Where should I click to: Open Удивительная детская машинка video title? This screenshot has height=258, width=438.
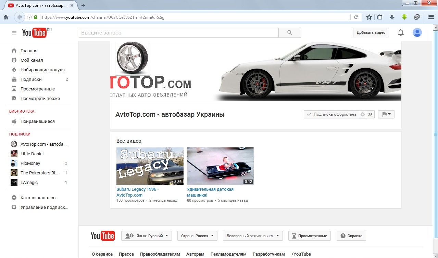pos(210,192)
